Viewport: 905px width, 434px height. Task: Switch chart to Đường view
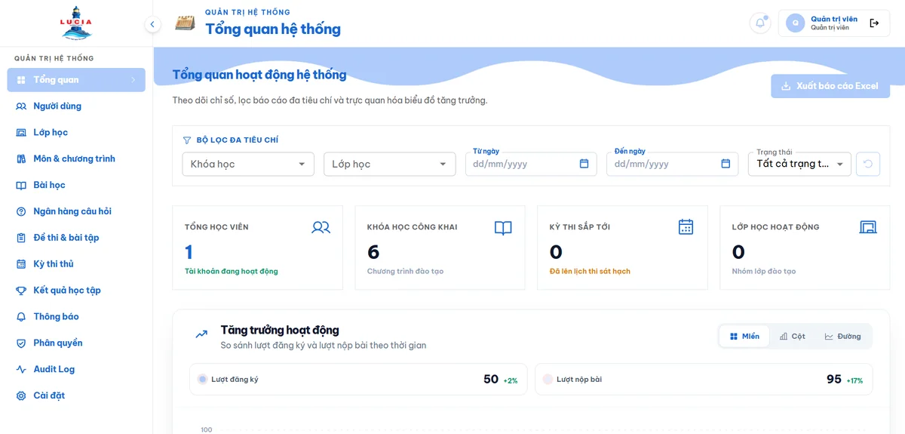point(843,337)
